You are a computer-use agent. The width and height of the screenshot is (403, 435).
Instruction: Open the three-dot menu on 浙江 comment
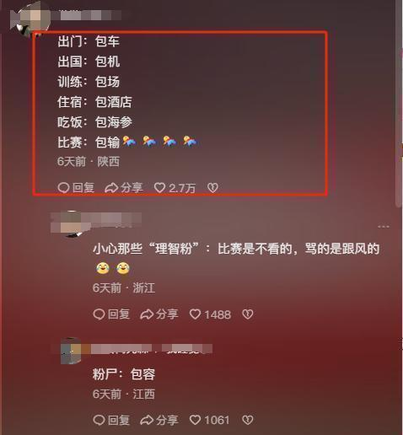pos(384,227)
